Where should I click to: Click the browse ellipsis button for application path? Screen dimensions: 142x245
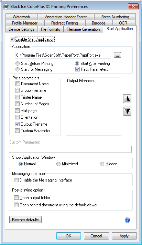[117, 55]
